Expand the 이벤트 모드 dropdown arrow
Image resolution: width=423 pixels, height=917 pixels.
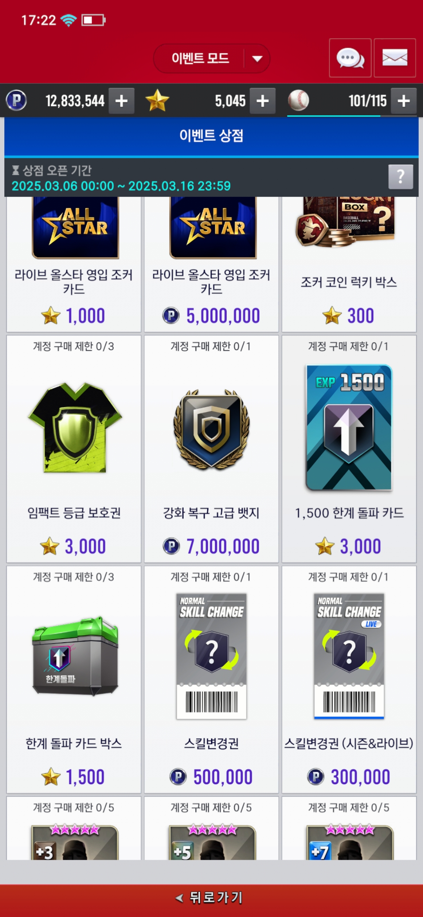[257, 59]
